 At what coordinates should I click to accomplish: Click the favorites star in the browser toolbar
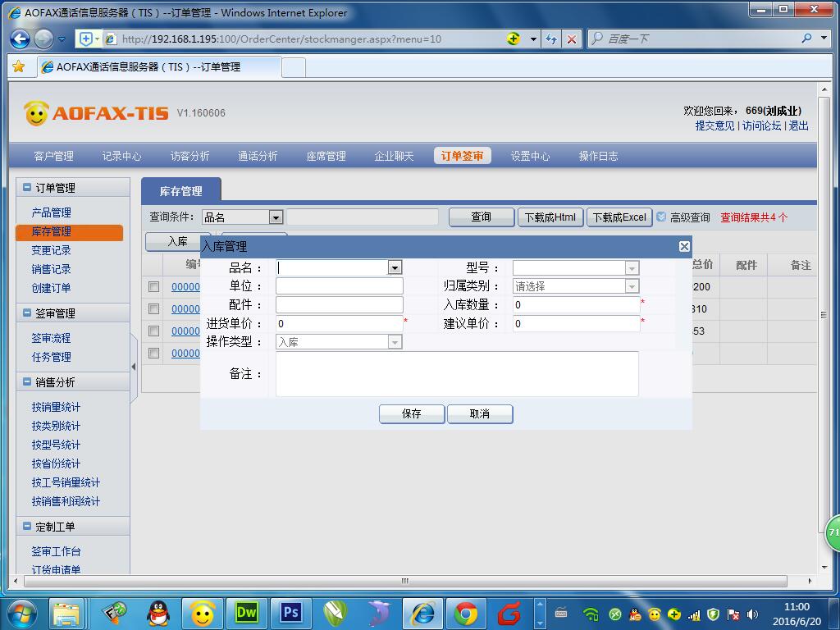[19, 67]
